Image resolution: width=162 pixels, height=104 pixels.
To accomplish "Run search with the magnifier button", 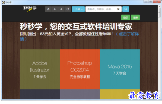I will (126, 9).
